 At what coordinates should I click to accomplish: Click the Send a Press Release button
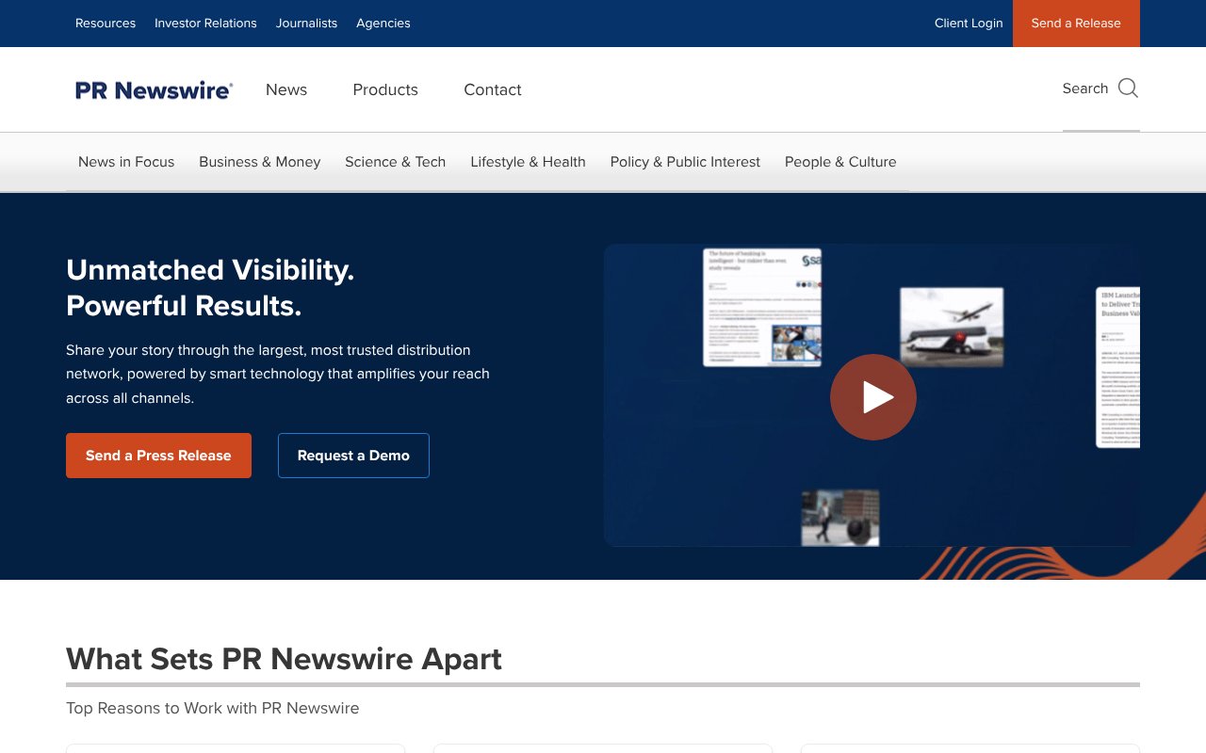tap(158, 456)
